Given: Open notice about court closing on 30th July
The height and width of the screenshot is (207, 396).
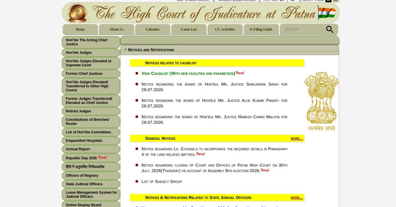Looking at the screenshot, I should click(214, 168).
